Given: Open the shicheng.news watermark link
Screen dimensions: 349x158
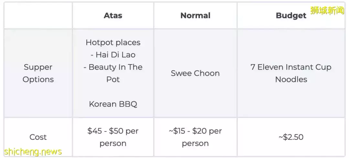Looking at the screenshot, I should (33, 152).
